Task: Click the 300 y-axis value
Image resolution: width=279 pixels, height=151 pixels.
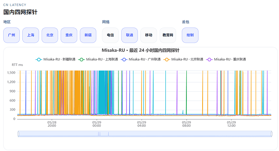Action: (x=13, y=109)
